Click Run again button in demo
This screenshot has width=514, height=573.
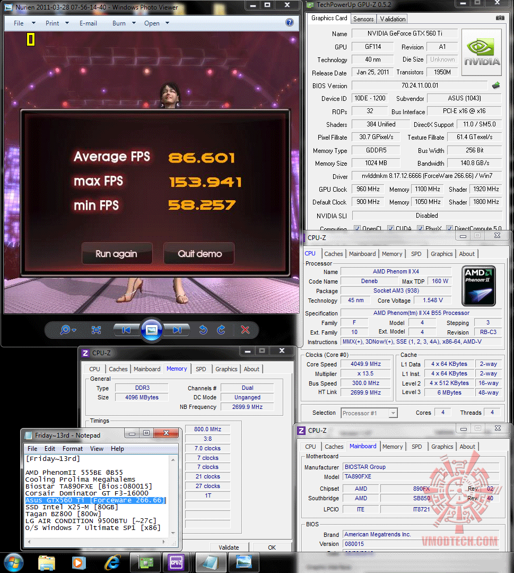[x=117, y=253]
